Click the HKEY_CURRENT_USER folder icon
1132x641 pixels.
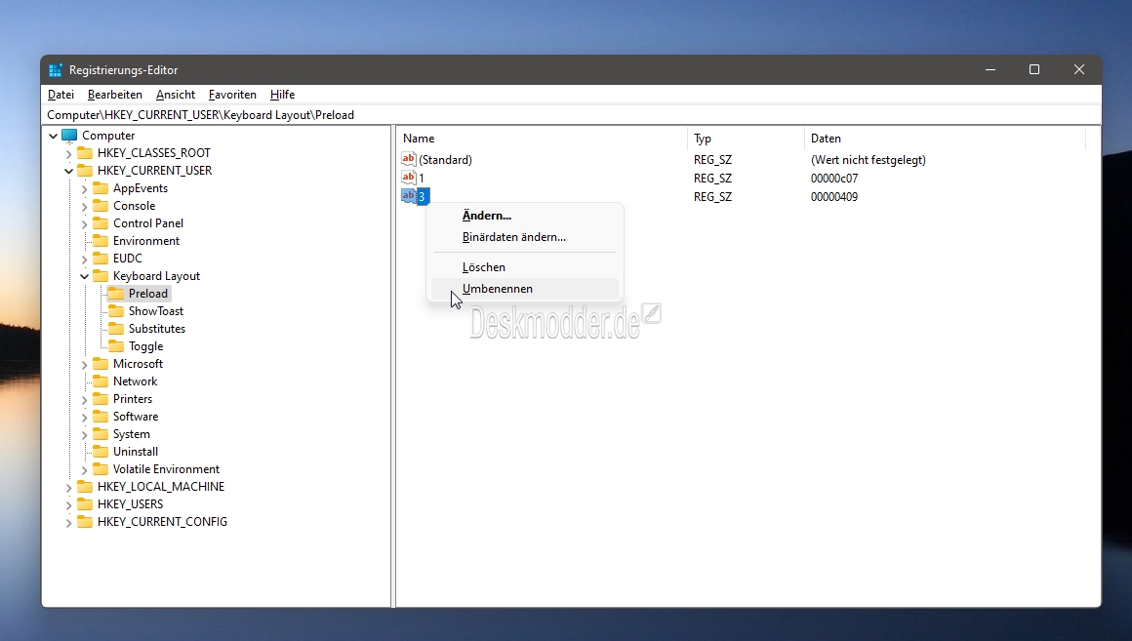[85, 171]
